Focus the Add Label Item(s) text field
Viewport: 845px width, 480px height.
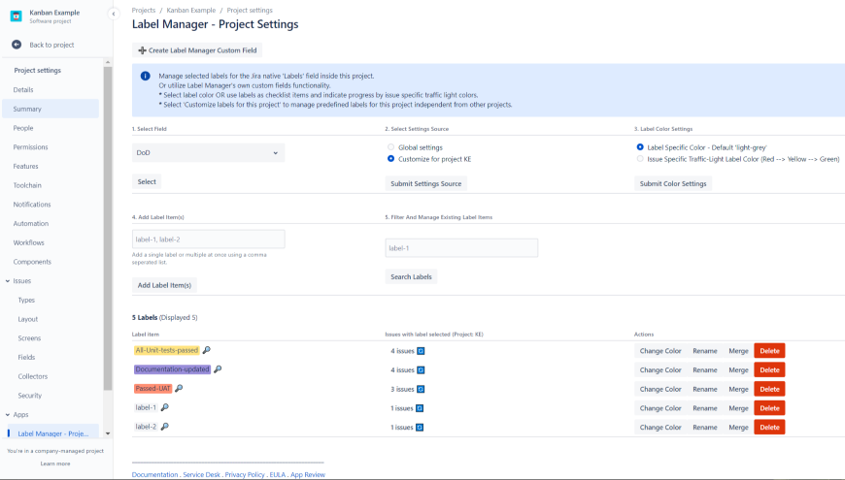click(208, 239)
